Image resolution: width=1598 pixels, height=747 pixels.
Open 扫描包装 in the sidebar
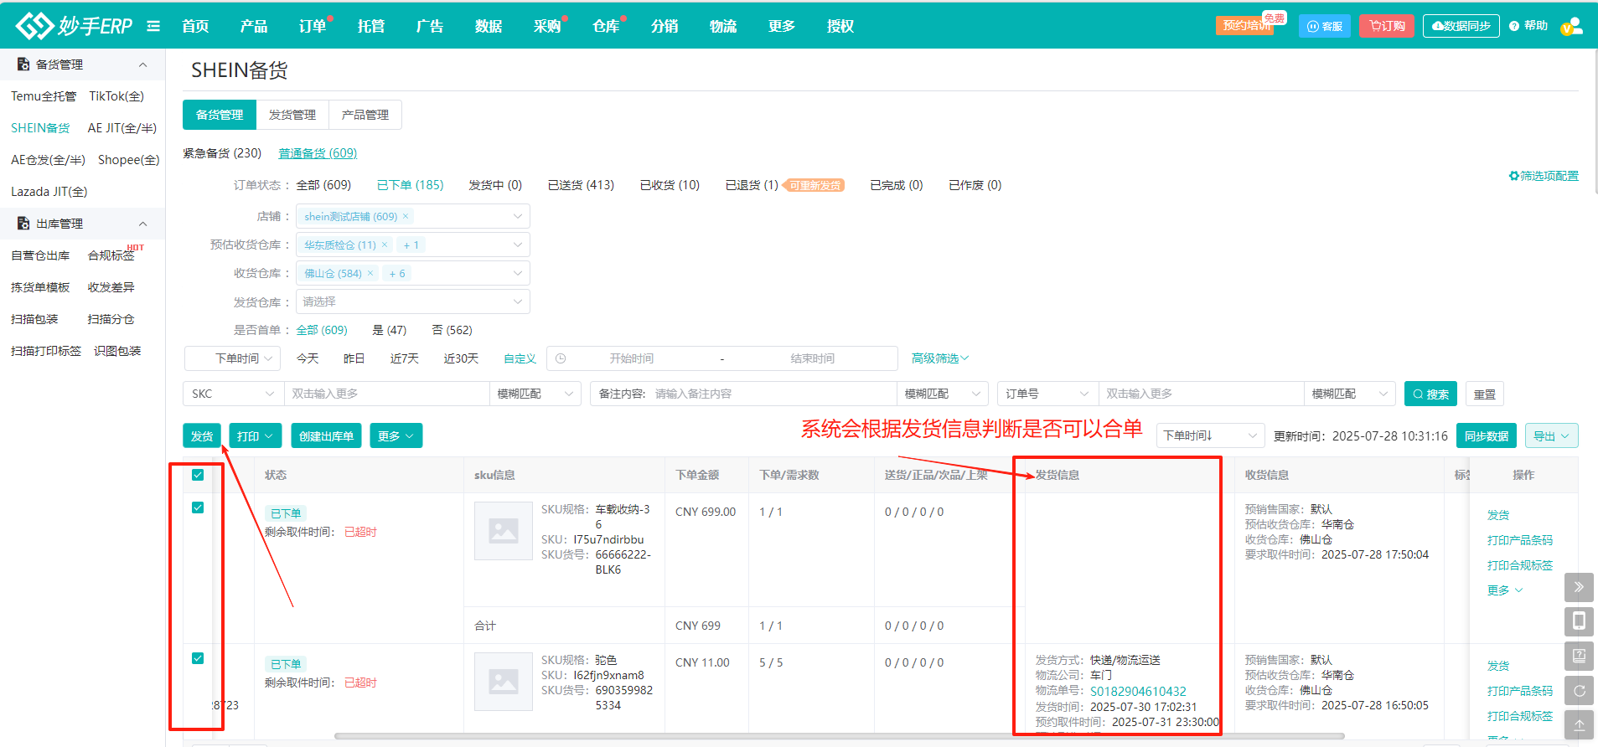coord(34,319)
